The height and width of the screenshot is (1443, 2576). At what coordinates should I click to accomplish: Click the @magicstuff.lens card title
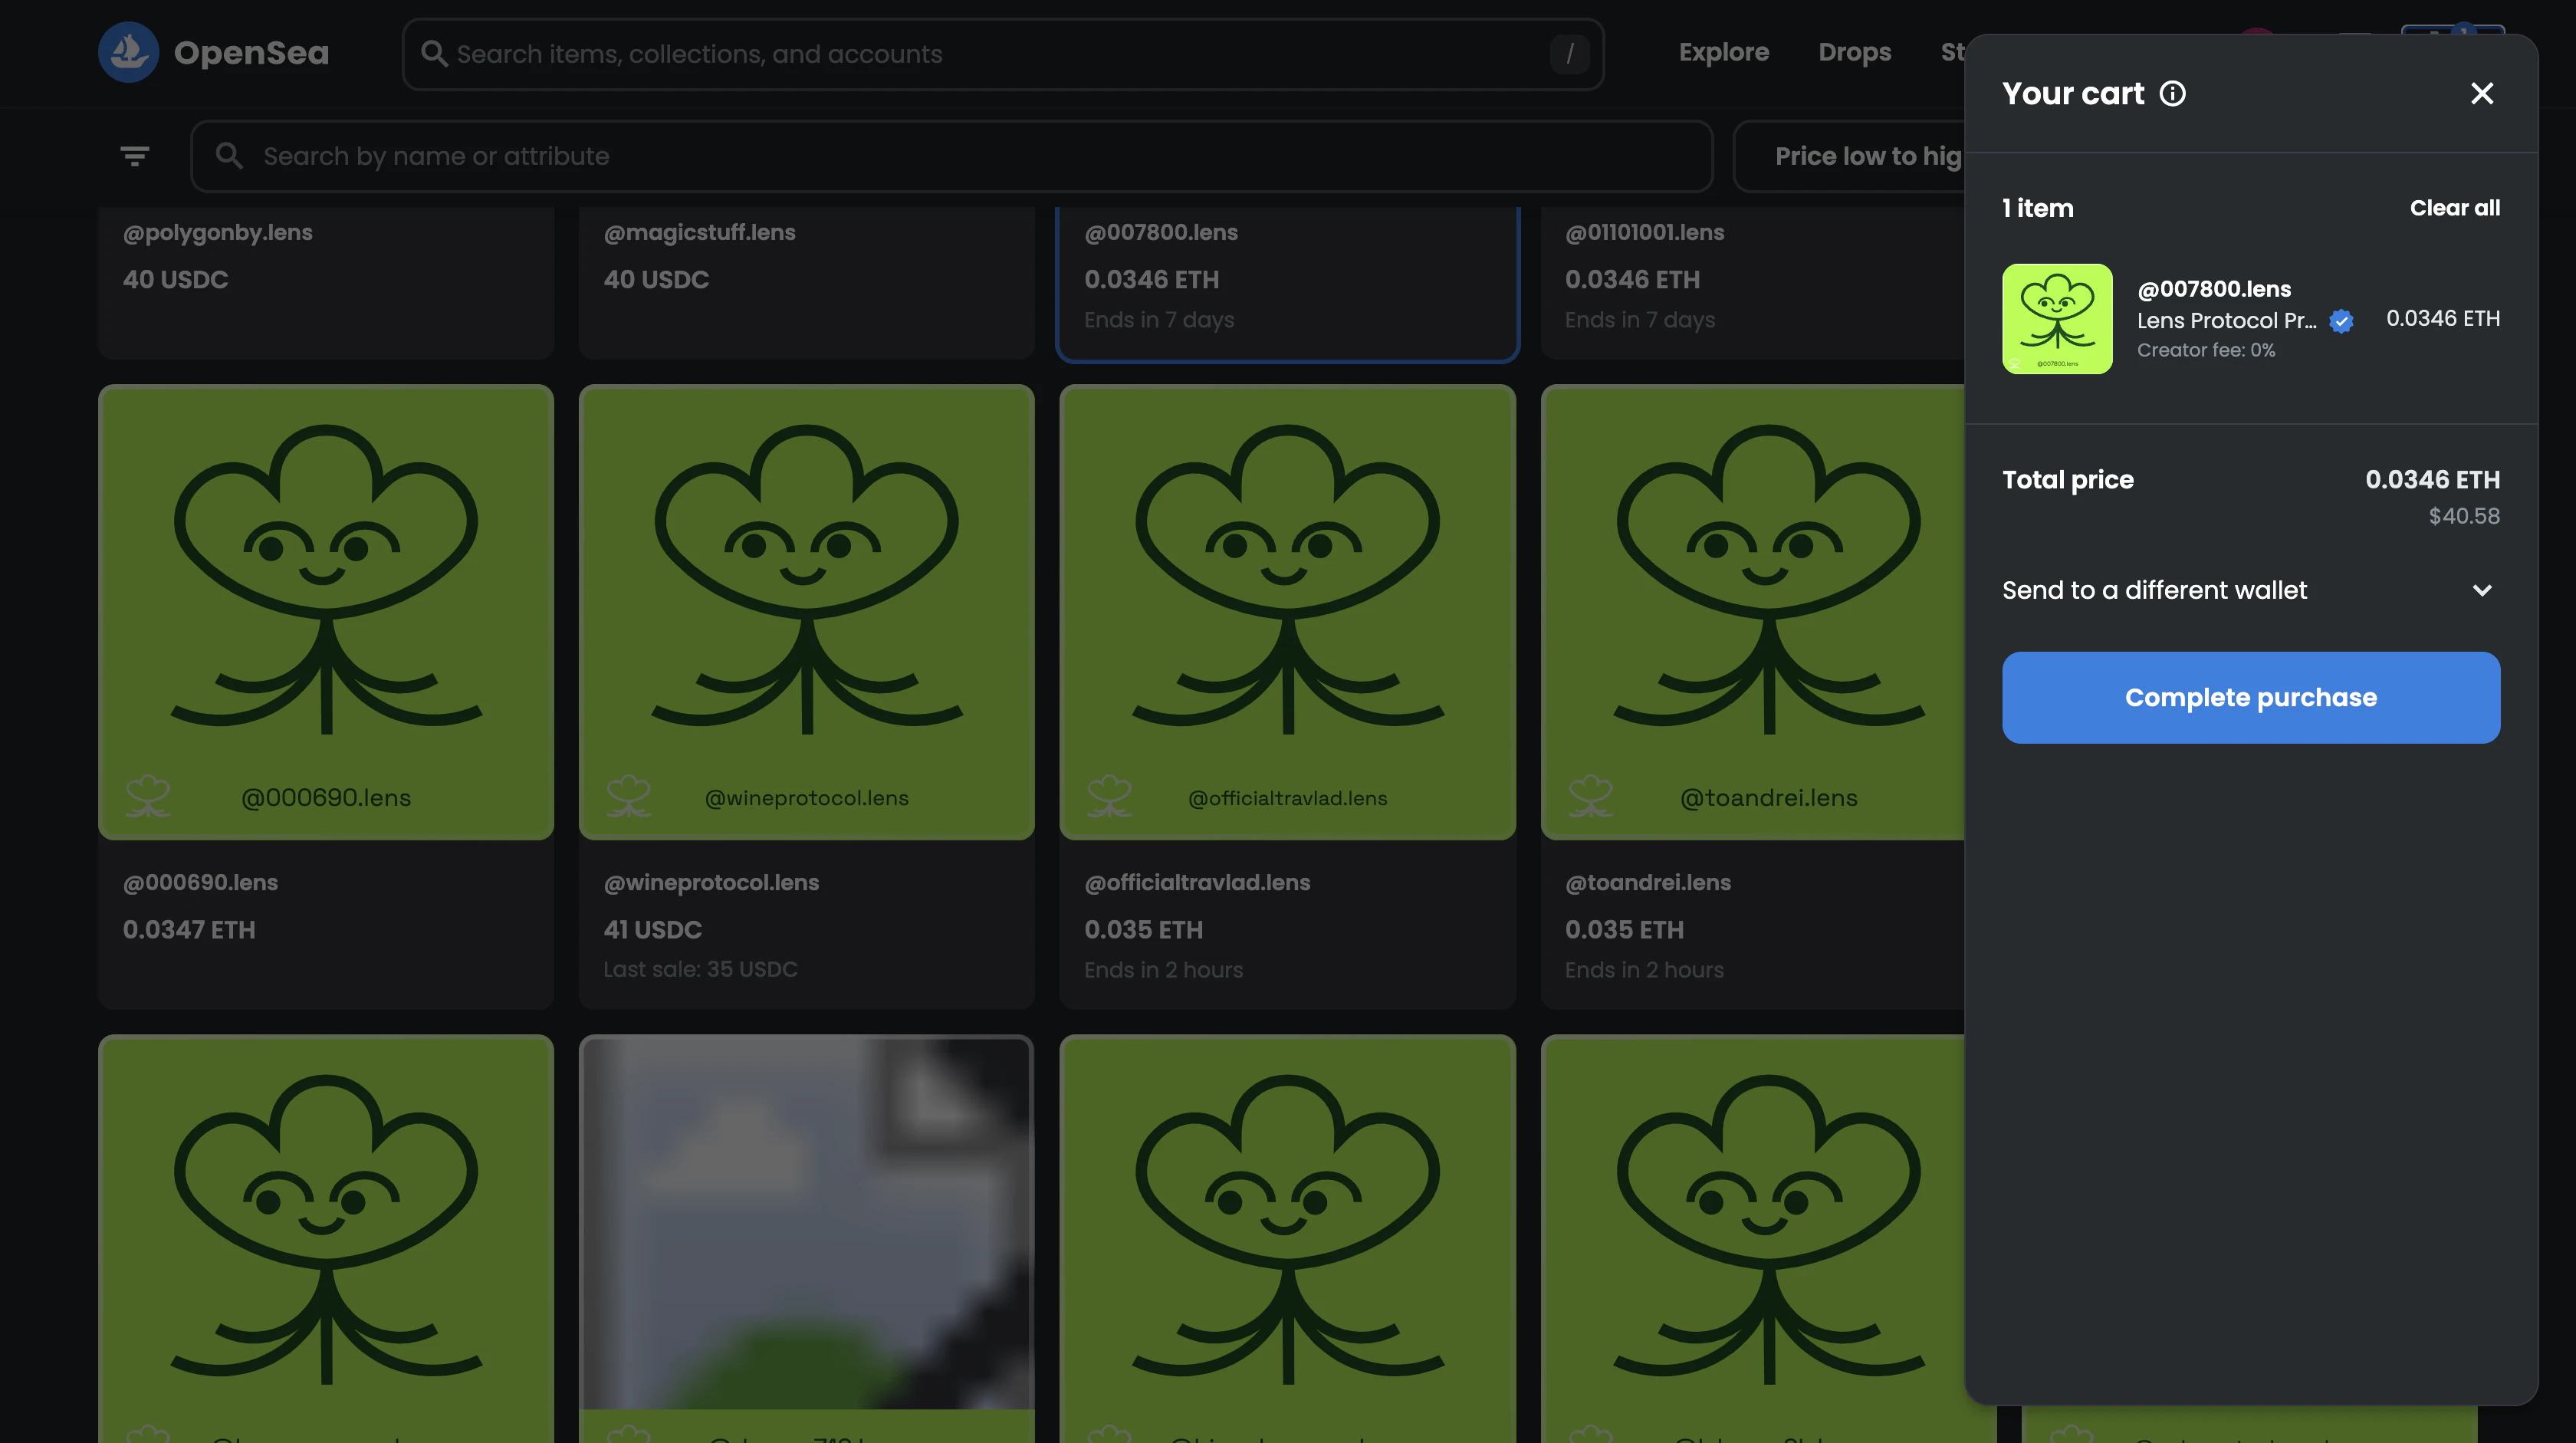coord(700,232)
